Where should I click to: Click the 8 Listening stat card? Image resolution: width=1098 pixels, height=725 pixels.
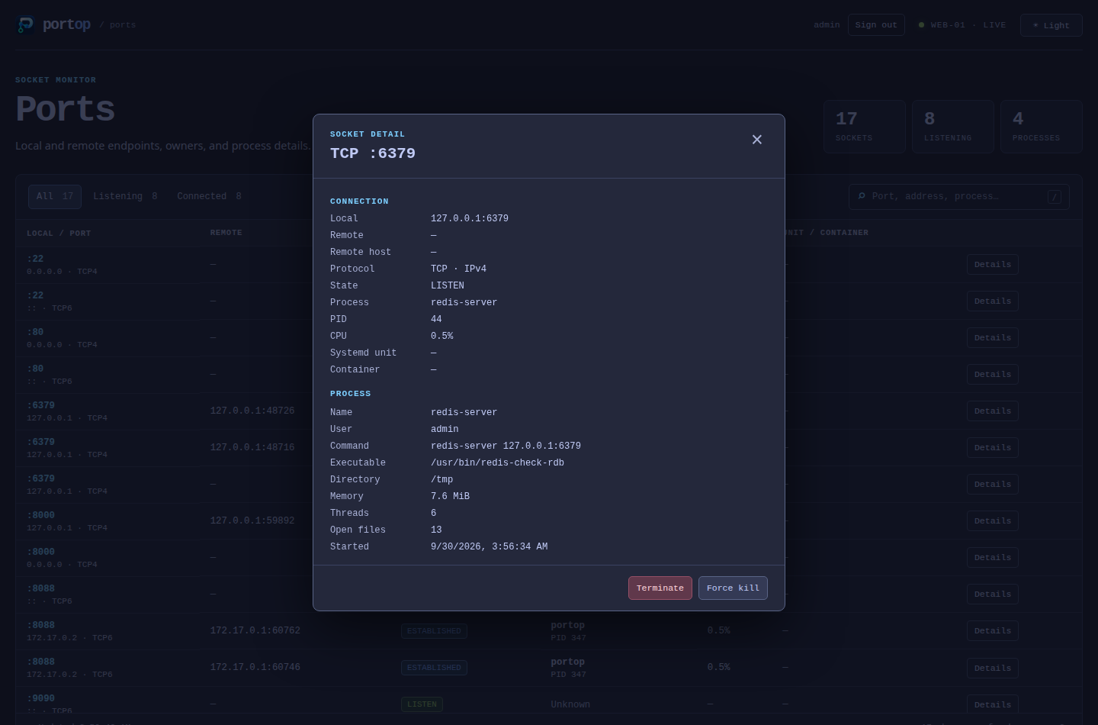coord(953,127)
